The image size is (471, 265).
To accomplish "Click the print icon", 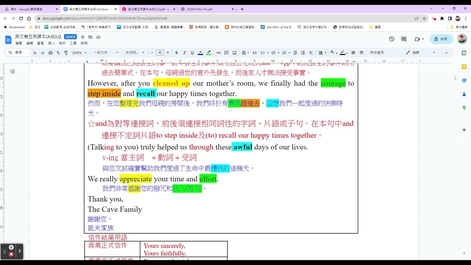I will tap(50, 53).
